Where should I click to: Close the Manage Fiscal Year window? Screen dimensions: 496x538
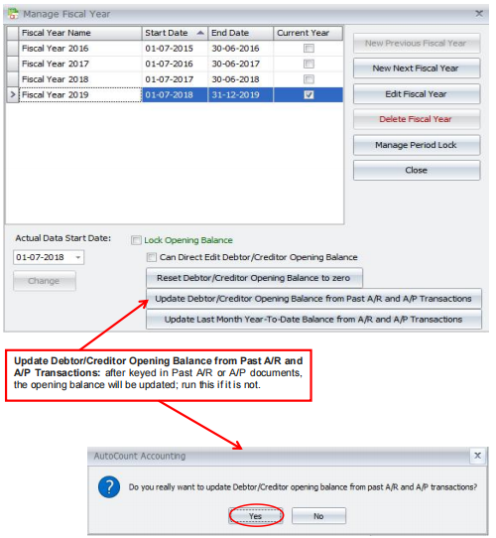click(x=479, y=13)
